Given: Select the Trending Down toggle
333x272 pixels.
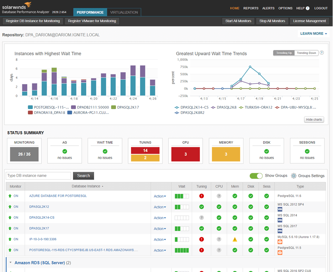Looking at the screenshot, I should coord(306,53).
